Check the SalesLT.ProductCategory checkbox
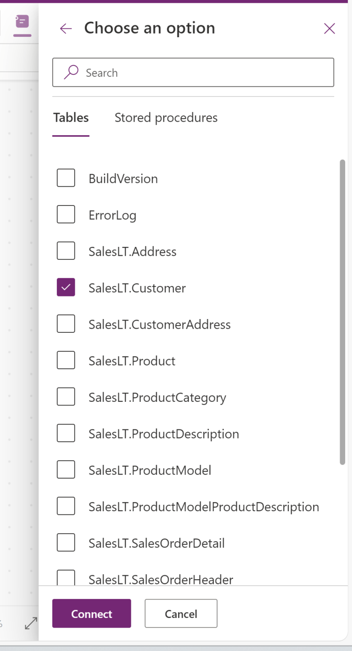352x651 pixels. point(66,396)
